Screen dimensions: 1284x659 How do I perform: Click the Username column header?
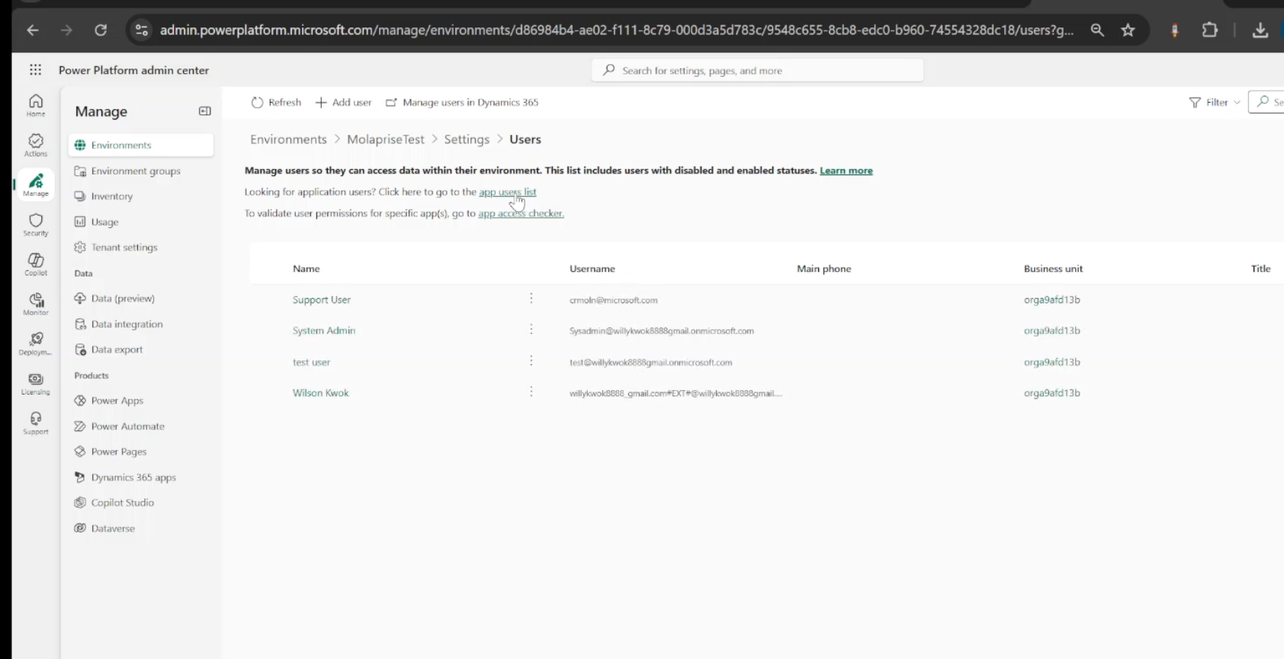point(592,268)
